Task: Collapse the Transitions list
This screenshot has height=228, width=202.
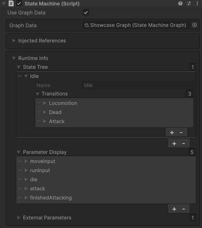Action: [37, 94]
